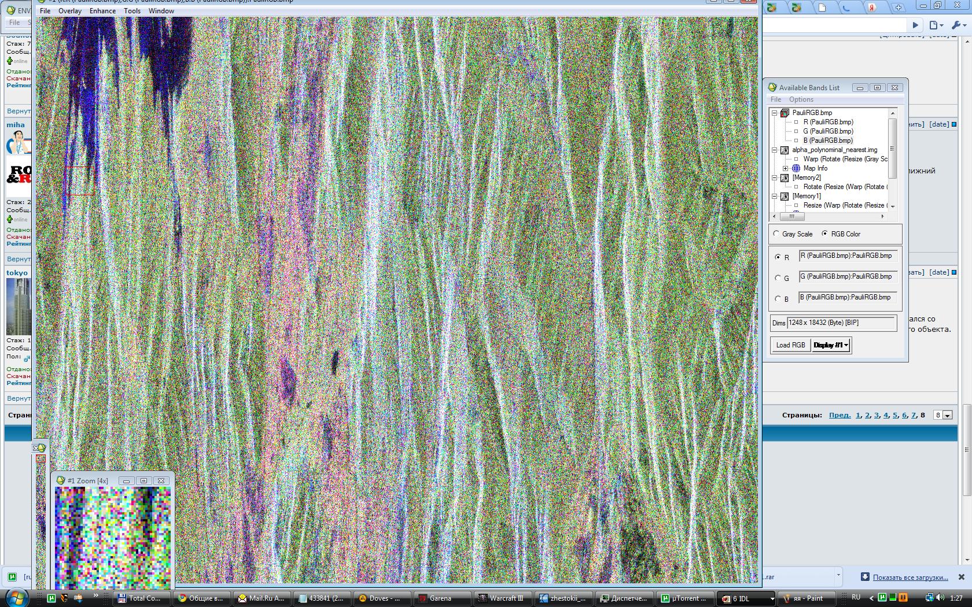This screenshot has height=607, width=972.
Task: Click the Chrome wrench settings icon
Action: (x=956, y=25)
